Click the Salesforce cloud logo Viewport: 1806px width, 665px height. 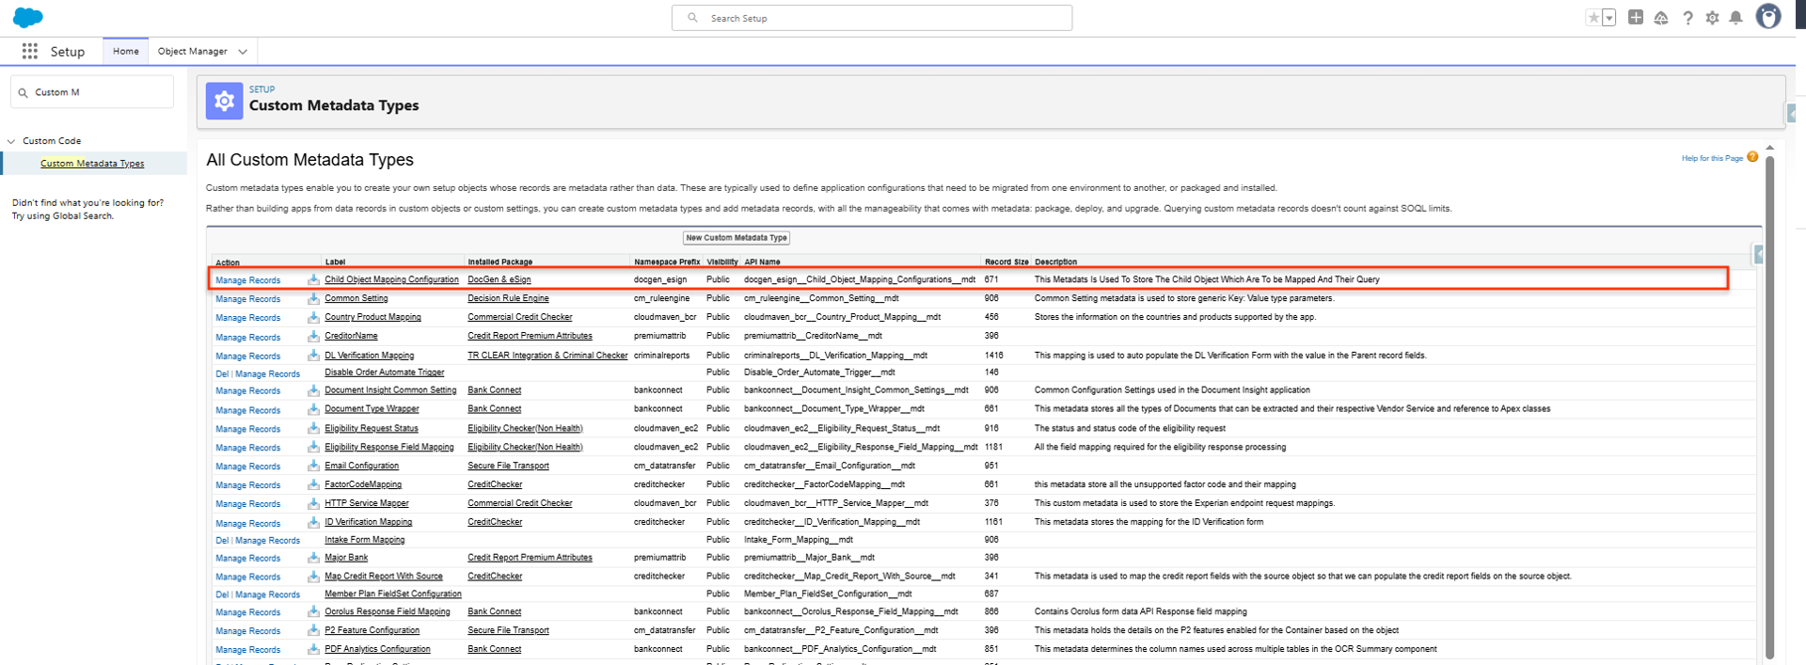(x=28, y=17)
